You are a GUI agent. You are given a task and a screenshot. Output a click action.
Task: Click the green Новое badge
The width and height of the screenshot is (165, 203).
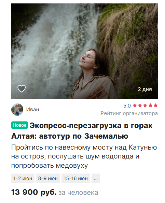tap(19, 125)
